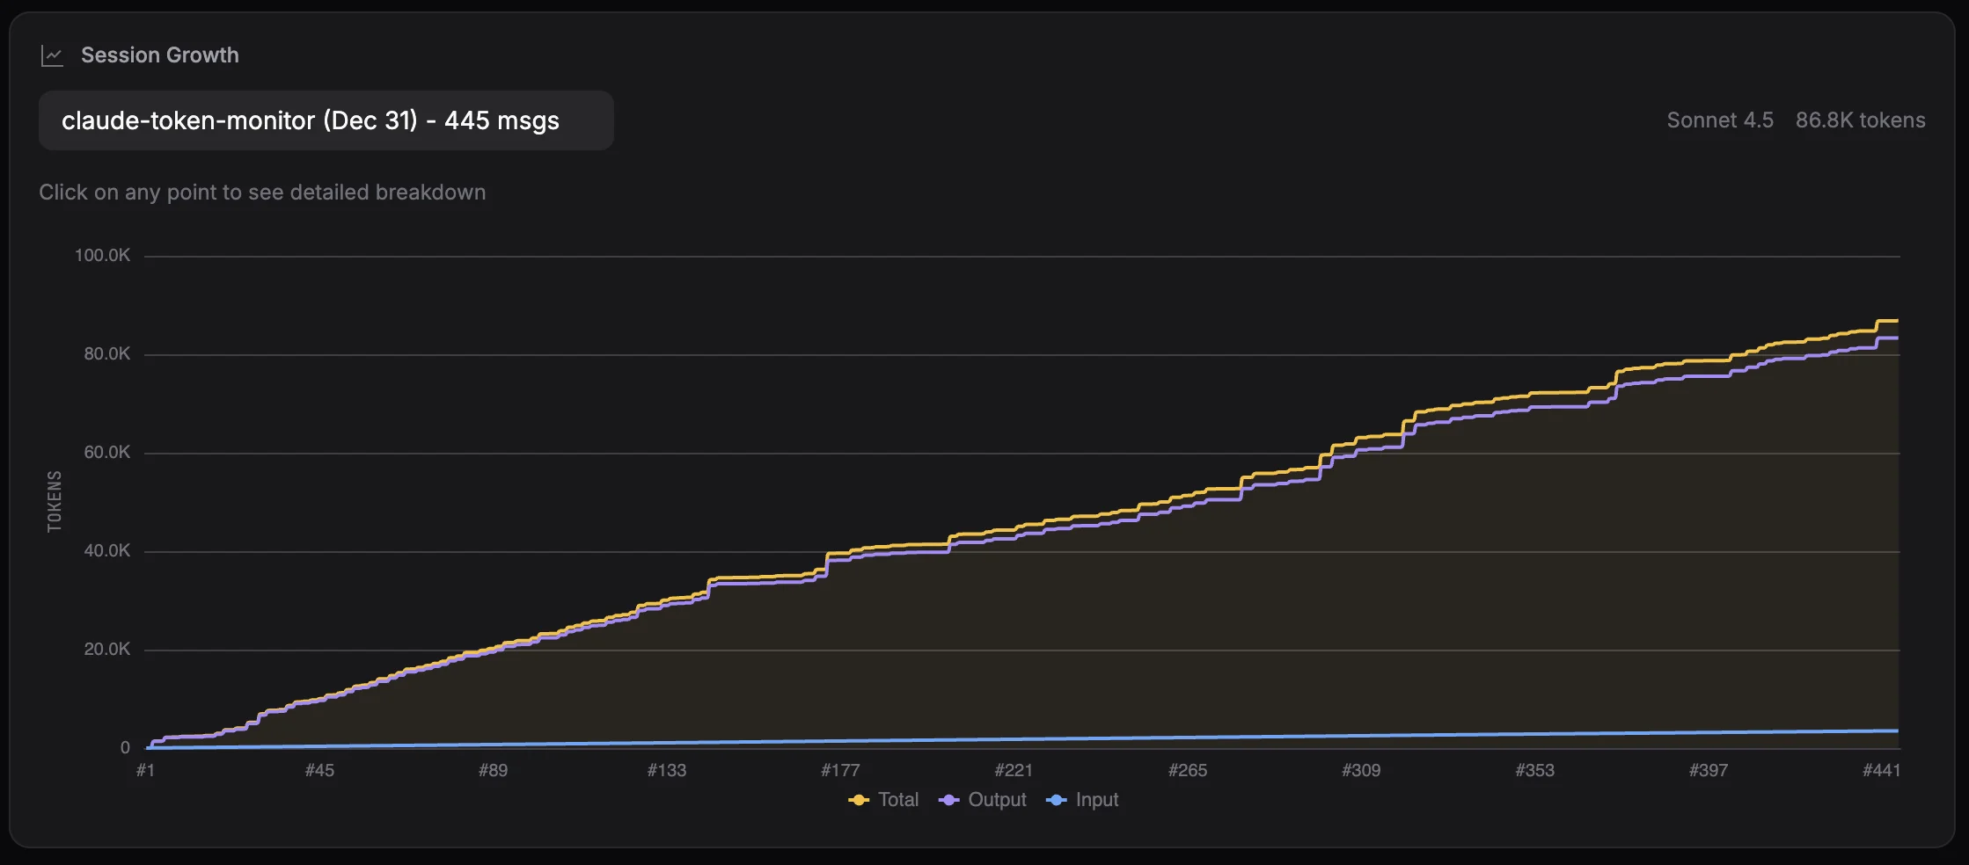This screenshot has height=865, width=1969.
Task: Select the #441 x-axis label
Action: (1884, 769)
